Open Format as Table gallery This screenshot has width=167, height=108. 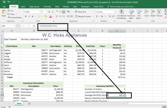point(131,14)
